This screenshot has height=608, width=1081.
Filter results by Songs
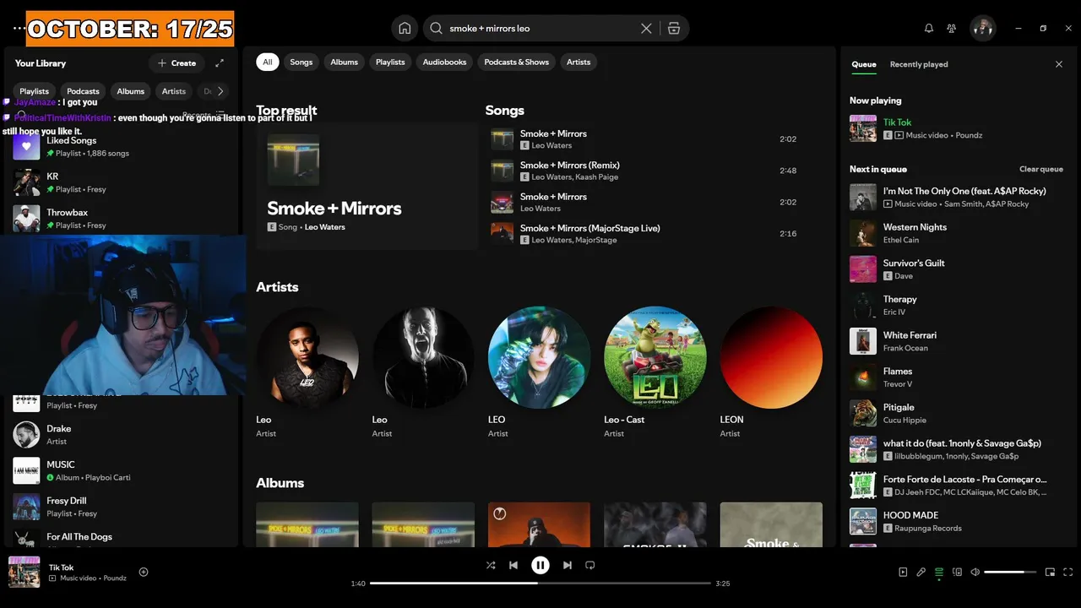[301, 62]
